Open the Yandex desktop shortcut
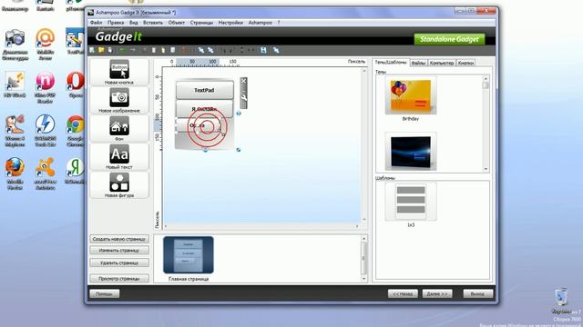This screenshot has width=583, height=327. pos(75,171)
